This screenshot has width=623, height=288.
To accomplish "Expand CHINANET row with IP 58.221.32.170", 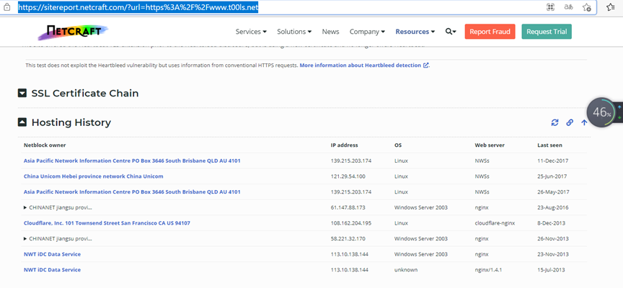I will click(x=26, y=238).
